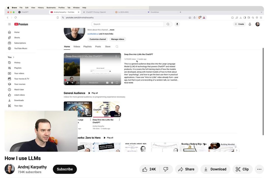Image resolution: width=267 pixels, height=178 pixels.
Task: Open the notifications bell
Action: coord(250,24)
